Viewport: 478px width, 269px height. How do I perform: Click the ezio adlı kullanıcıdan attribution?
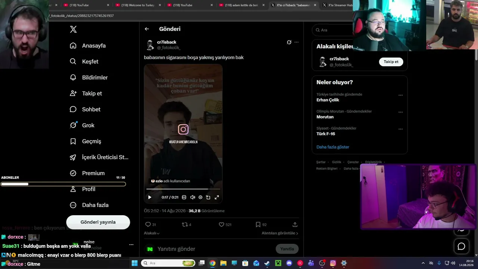tap(170, 181)
